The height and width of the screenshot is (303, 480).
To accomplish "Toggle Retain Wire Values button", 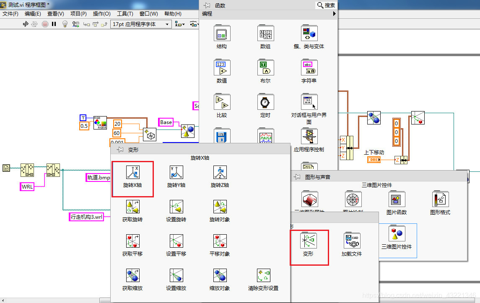I will (75, 24).
